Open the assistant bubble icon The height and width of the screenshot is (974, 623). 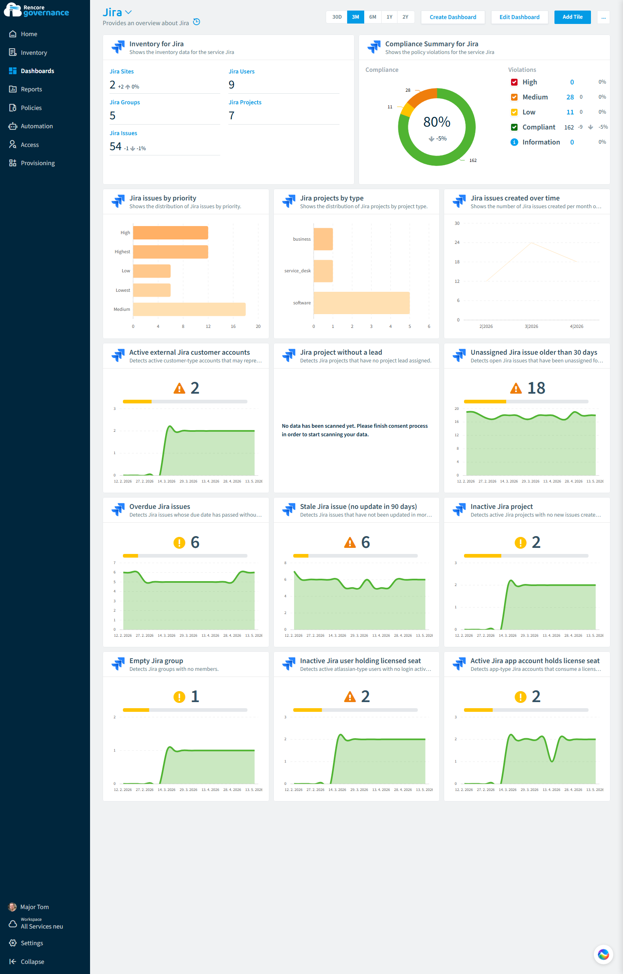pos(603,954)
